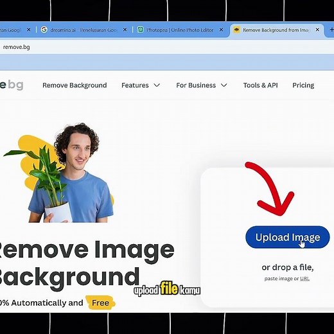The width and height of the screenshot is (334, 334).
Task: Open the Remove Background nav link
Action: point(75,85)
